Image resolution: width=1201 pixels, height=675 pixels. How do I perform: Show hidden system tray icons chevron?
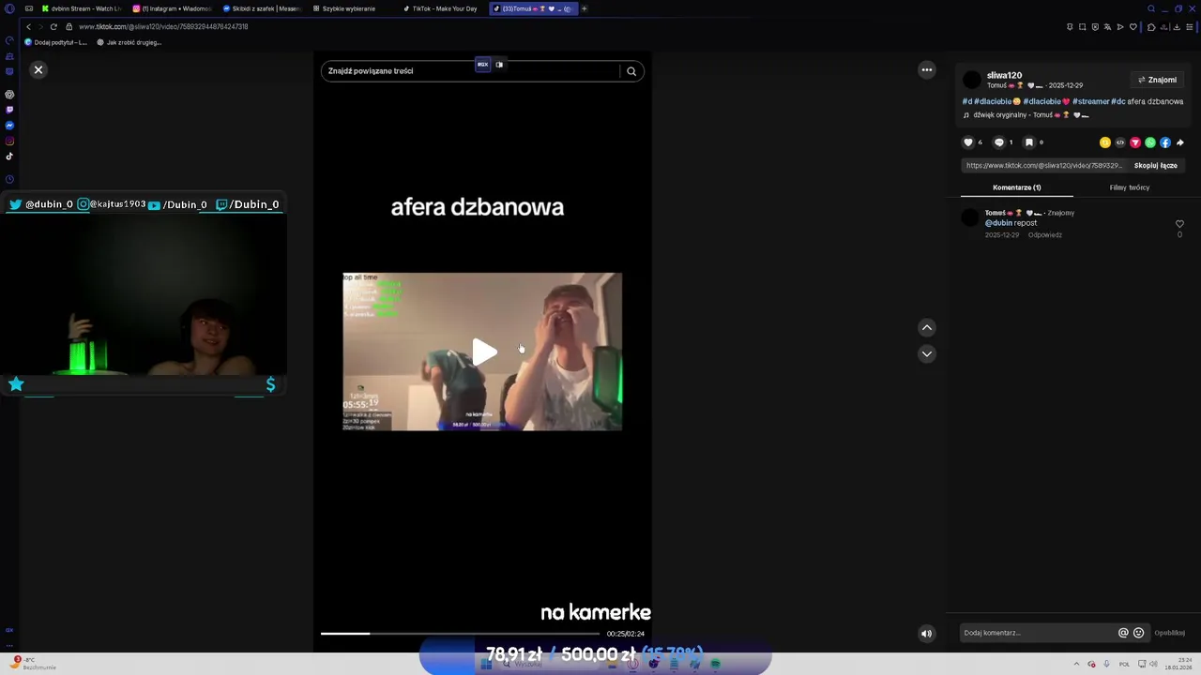point(1077,664)
